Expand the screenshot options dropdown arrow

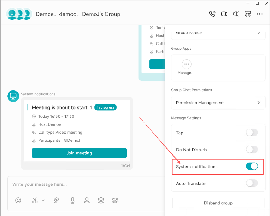point(43,200)
